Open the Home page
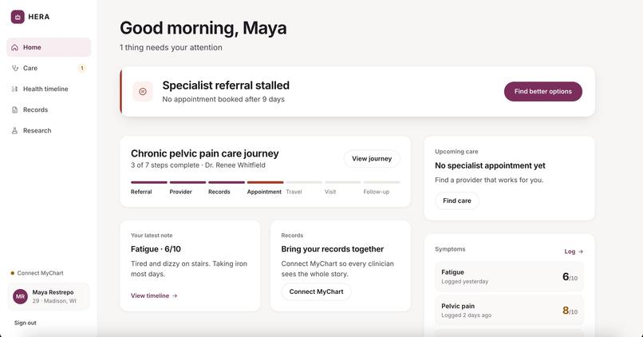 (x=49, y=47)
